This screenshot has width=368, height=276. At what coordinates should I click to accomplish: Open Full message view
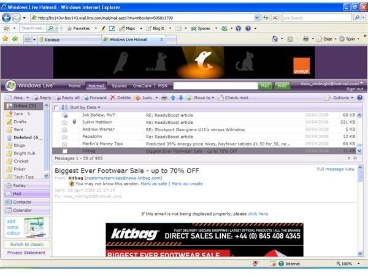(335, 169)
